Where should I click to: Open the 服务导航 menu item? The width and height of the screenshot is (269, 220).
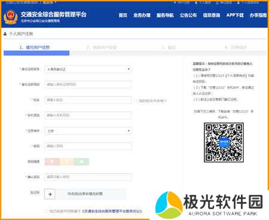pyautogui.click(x=165, y=16)
